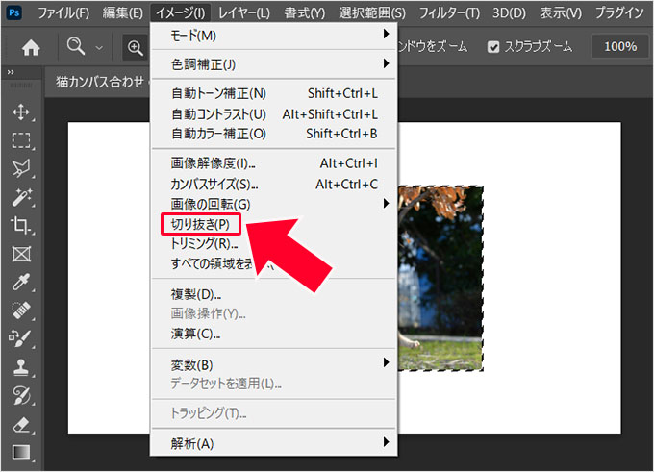Click the Photoshop Ps logo icon
This screenshot has width=654, height=472.
point(14,12)
